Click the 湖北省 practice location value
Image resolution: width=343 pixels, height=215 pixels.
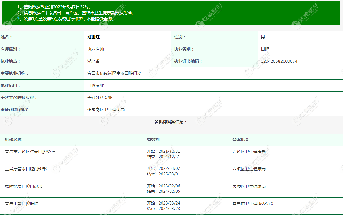point(94,61)
